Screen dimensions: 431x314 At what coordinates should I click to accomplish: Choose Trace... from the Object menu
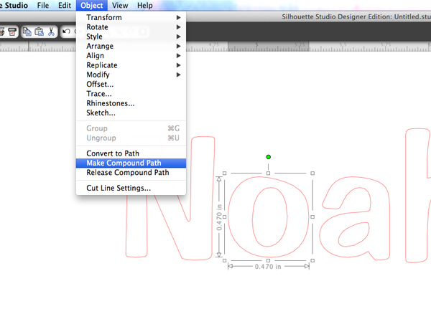131,94
